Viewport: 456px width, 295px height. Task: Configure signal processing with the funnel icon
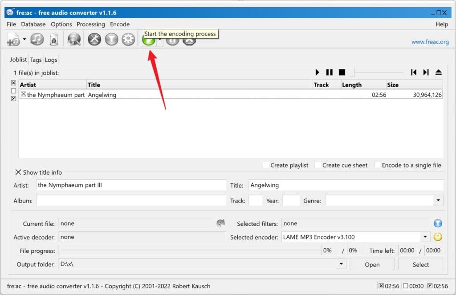(x=111, y=39)
